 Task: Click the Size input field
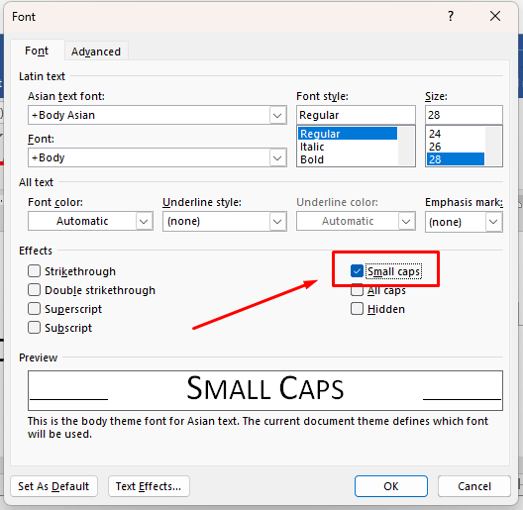click(x=464, y=115)
